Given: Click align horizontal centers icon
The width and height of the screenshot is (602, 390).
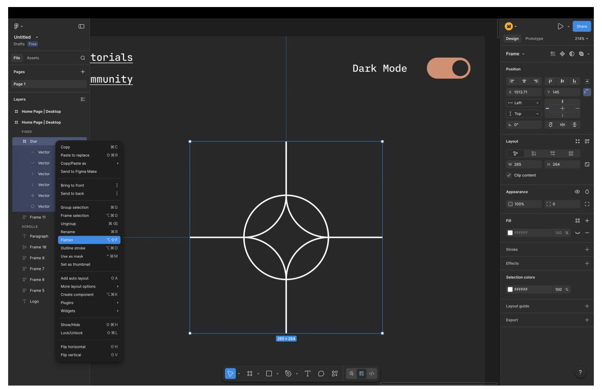Looking at the screenshot, I should 524,81.
